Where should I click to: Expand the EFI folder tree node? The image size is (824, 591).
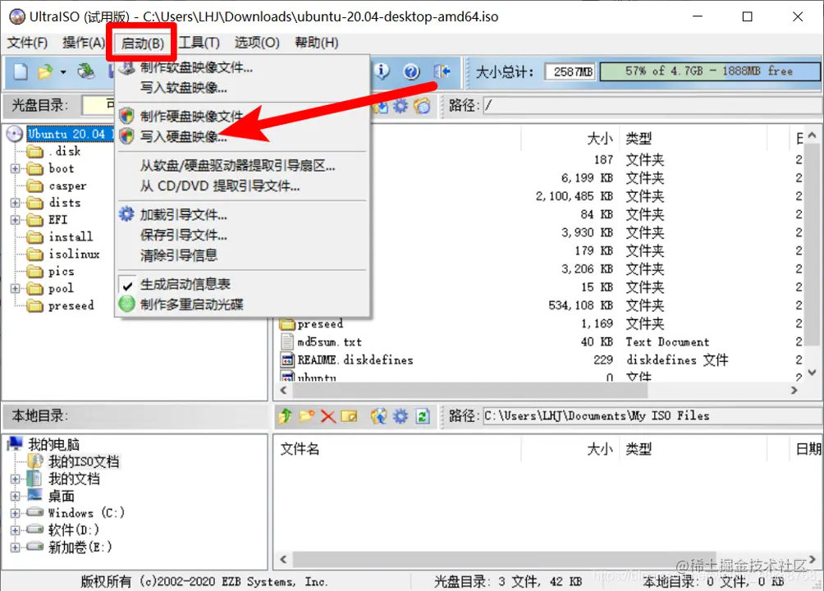(16, 220)
